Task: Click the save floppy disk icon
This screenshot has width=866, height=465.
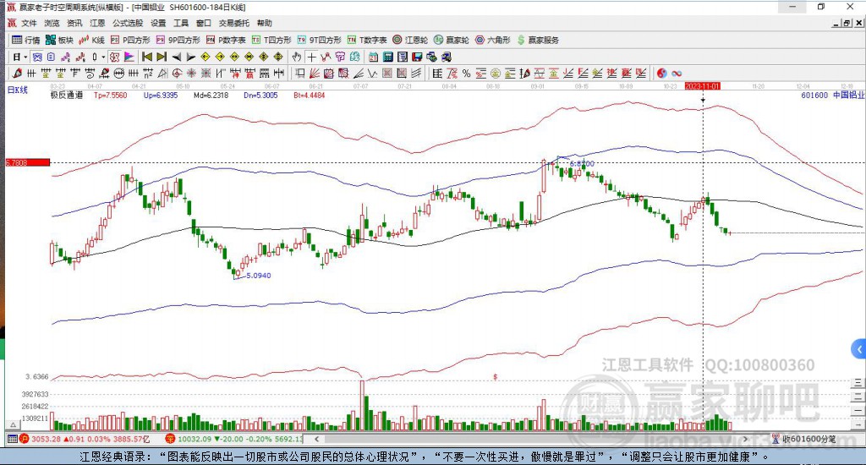Action: tap(417, 57)
